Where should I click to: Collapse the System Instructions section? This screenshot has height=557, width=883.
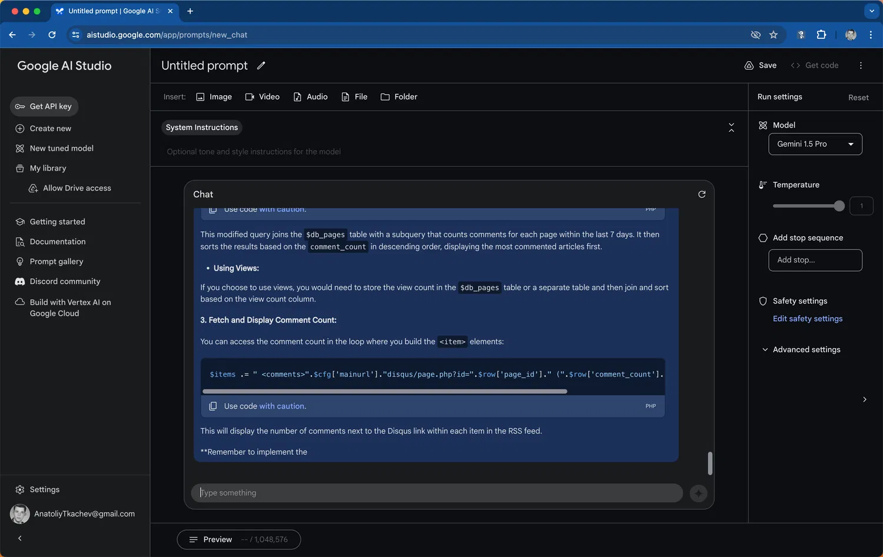(x=731, y=128)
